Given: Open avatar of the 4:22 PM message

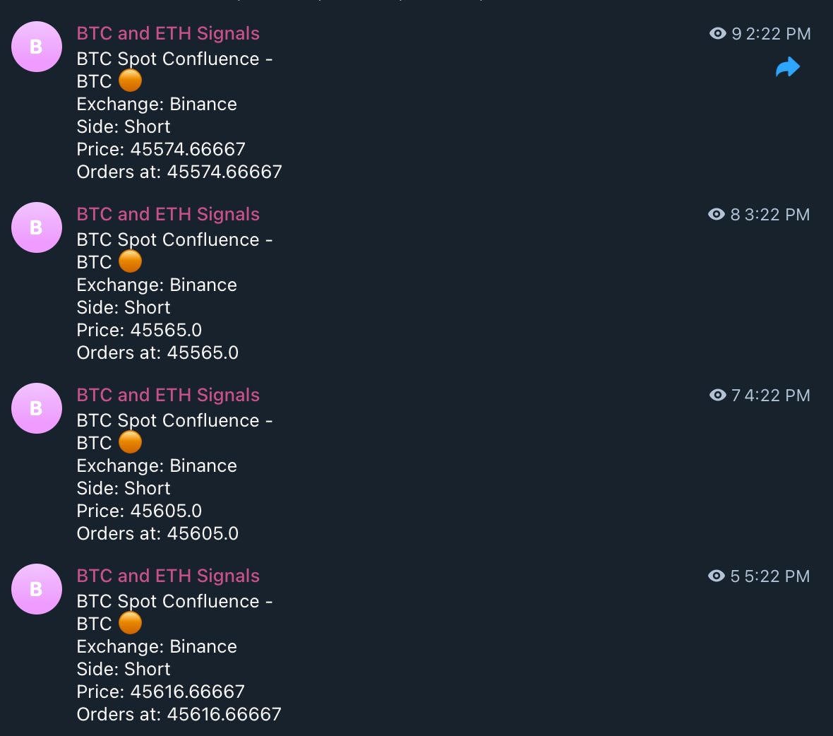Looking at the screenshot, I should 37,408.
